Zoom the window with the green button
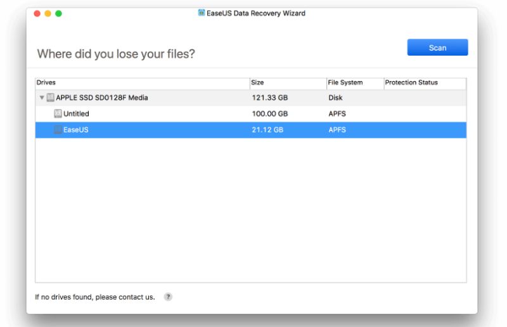 point(58,13)
